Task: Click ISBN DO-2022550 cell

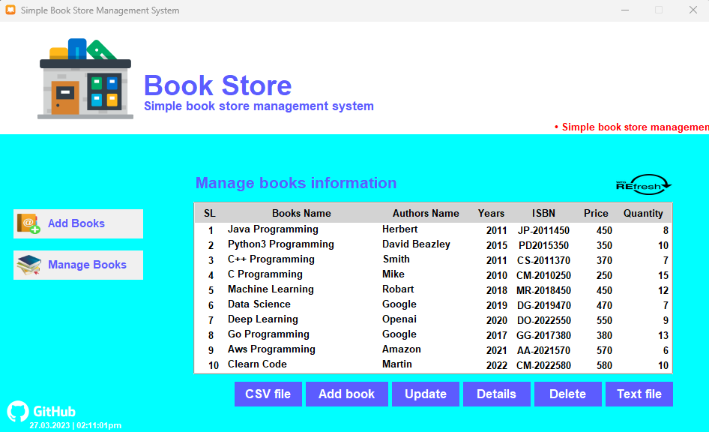Action: pos(543,320)
